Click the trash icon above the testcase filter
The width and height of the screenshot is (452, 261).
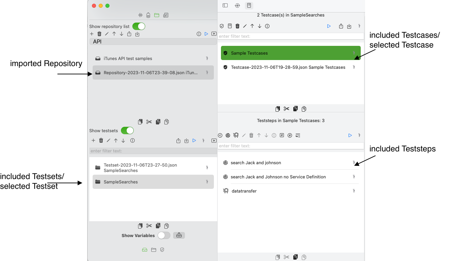(237, 26)
